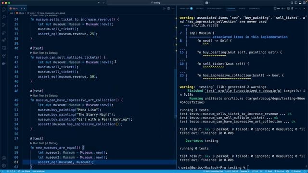The width and height of the screenshot is (308, 173).
Task: Debug the museum_can_sell_multiple_tickets test
Action: click(x=52, y=53)
